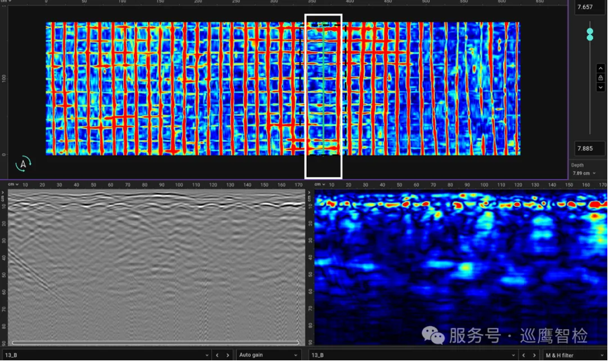Click the upper depth slider handle
This screenshot has height=361, width=608.
(x=590, y=31)
